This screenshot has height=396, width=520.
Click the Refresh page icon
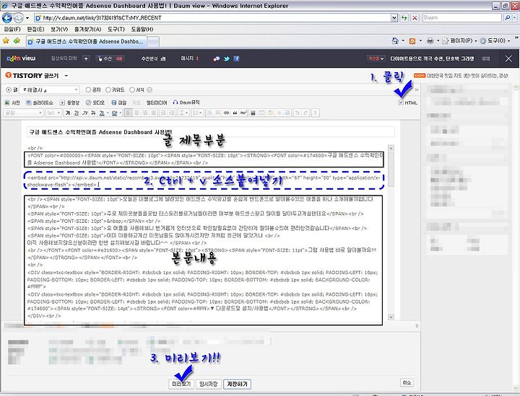404,18
